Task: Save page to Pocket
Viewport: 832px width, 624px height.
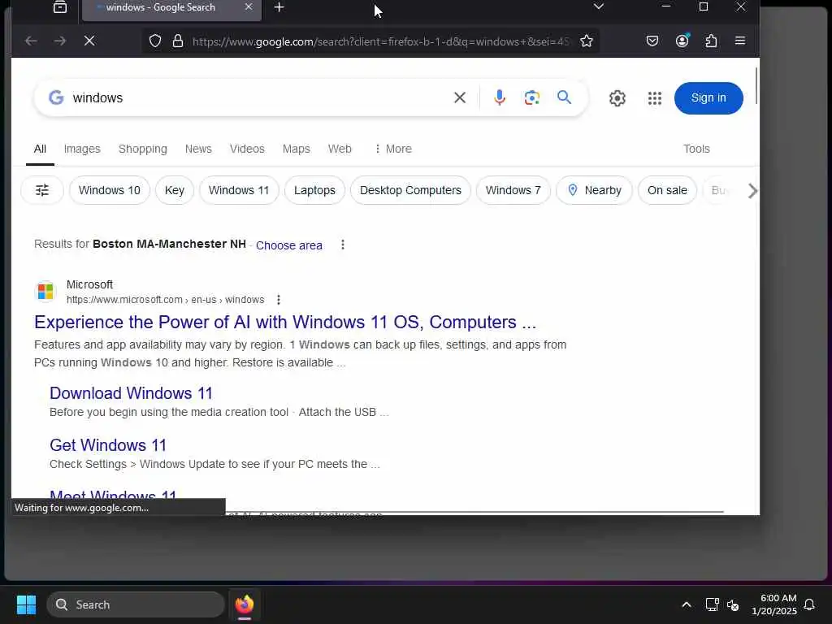Action: (x=652, y=41)
